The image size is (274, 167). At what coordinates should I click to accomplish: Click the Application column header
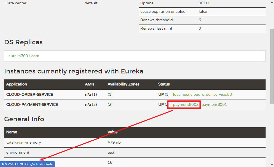(x=17, y=84)
